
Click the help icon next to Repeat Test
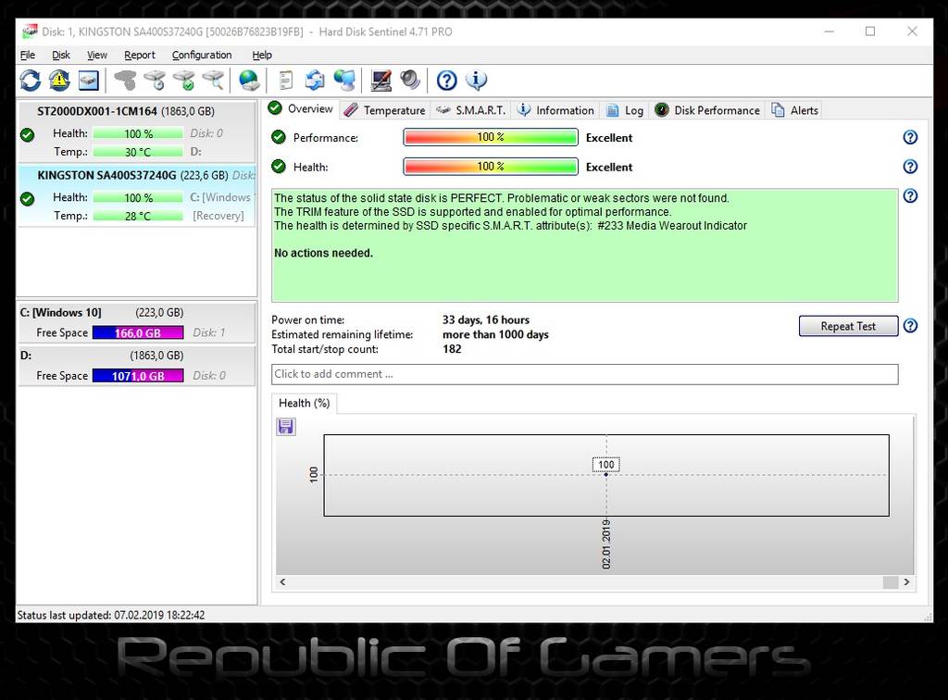[910, 326]
